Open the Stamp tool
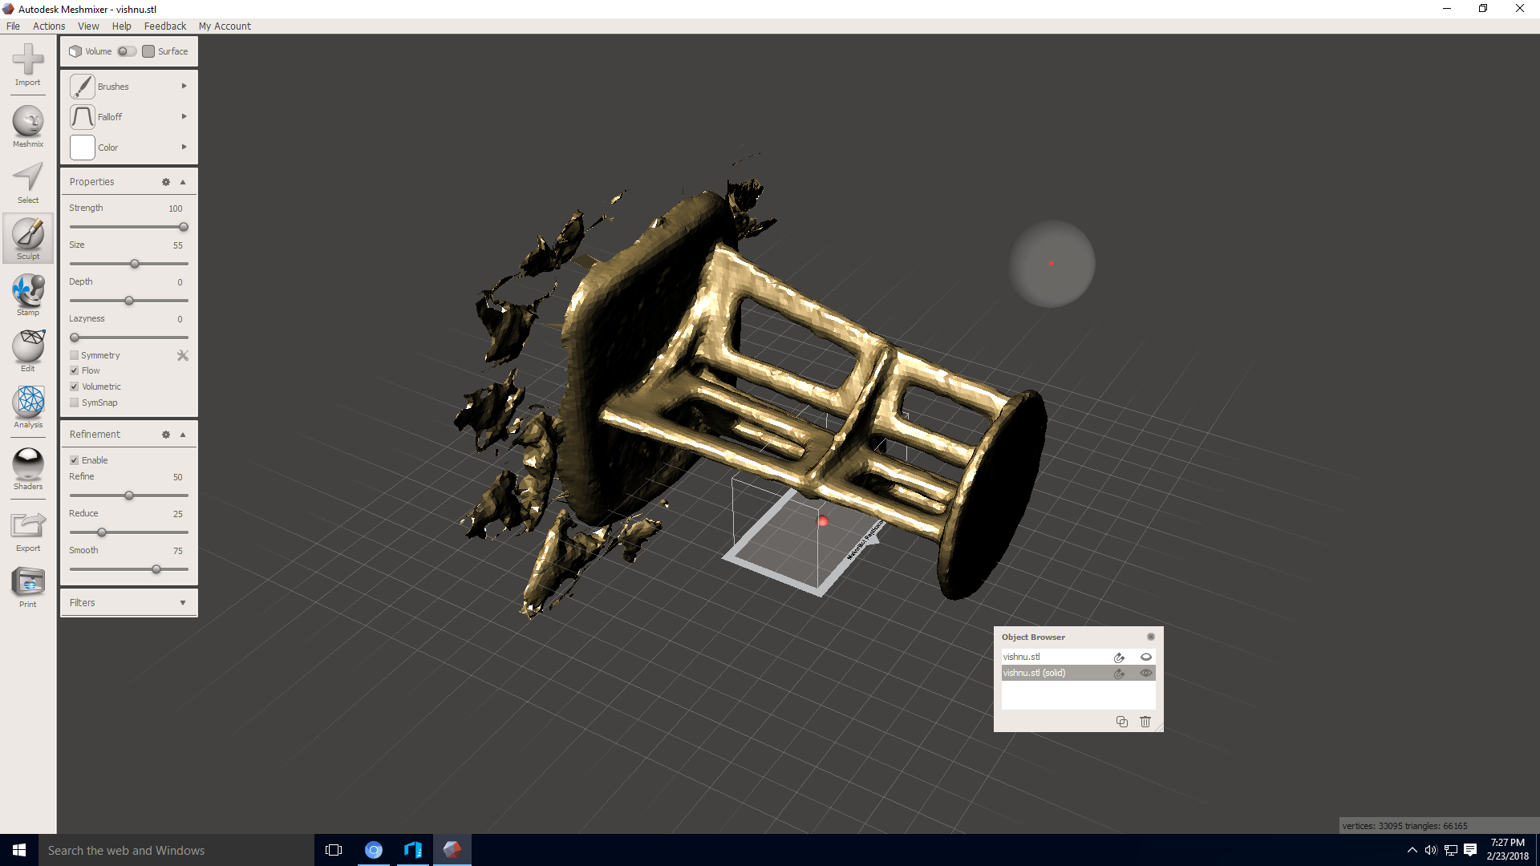This screenshot has width=1540, height=866. tap(28, 295)
